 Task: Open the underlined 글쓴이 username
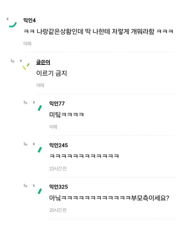(43, 62)
